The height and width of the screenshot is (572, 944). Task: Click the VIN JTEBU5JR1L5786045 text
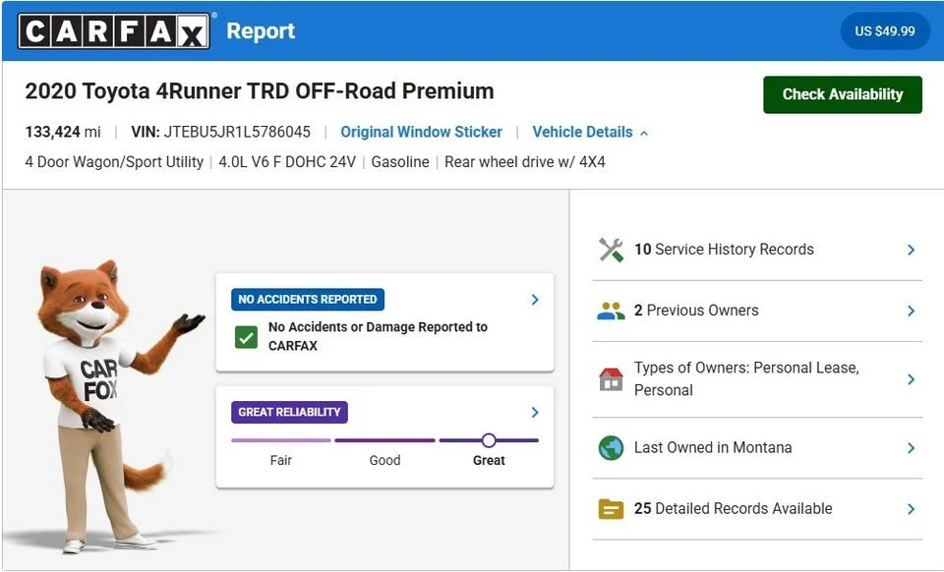(221, 132)
